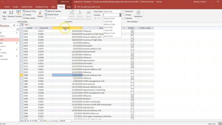Toggle the Indexed checkbox
222x125 pixels.
point(124,18)
